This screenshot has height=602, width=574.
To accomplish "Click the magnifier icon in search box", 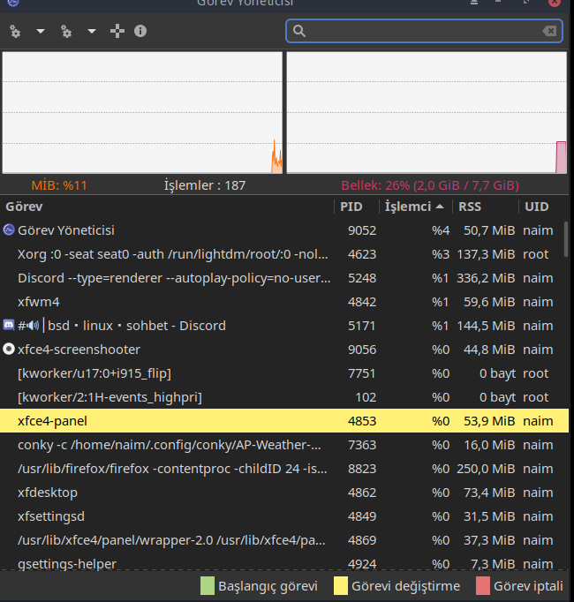I will click(x=299, y=32).
